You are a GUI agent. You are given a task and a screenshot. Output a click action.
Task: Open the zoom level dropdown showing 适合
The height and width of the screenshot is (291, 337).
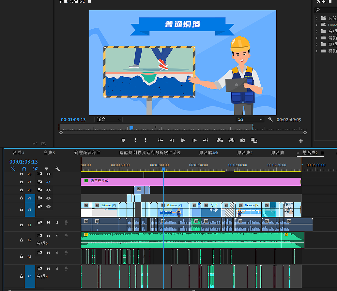coord(109,119)
